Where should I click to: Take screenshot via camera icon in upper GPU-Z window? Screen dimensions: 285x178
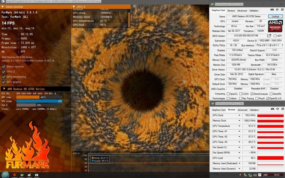pos(272,10)
